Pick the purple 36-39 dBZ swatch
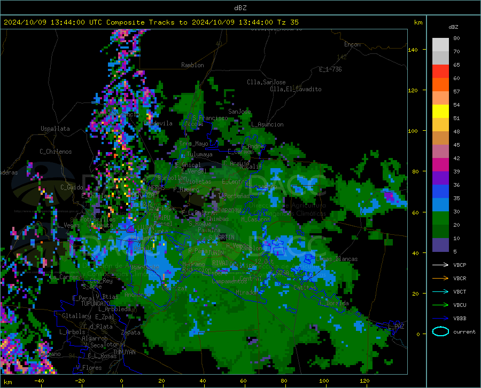This screenshot has height=388, width=481. [x=440, y=178]
